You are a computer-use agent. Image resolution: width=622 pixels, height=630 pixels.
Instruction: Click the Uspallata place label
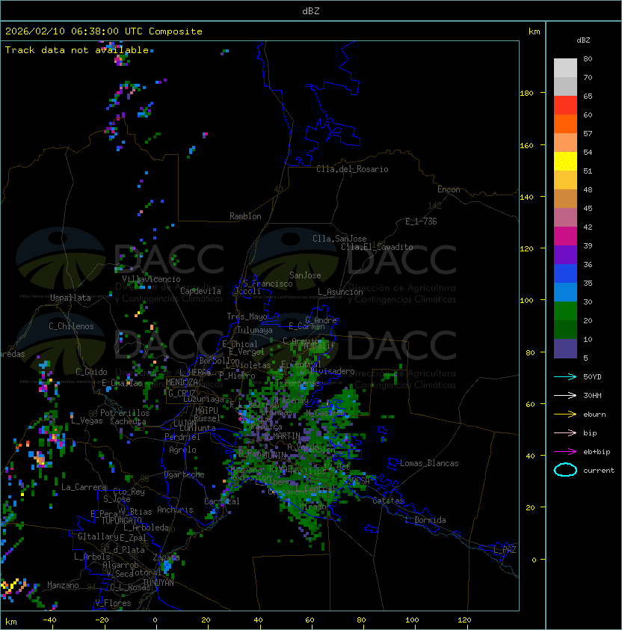(x=70, y=298)
